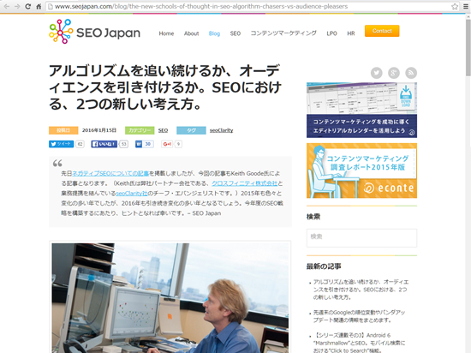Bookmark page with the star icon

click(x=455, y=6)
